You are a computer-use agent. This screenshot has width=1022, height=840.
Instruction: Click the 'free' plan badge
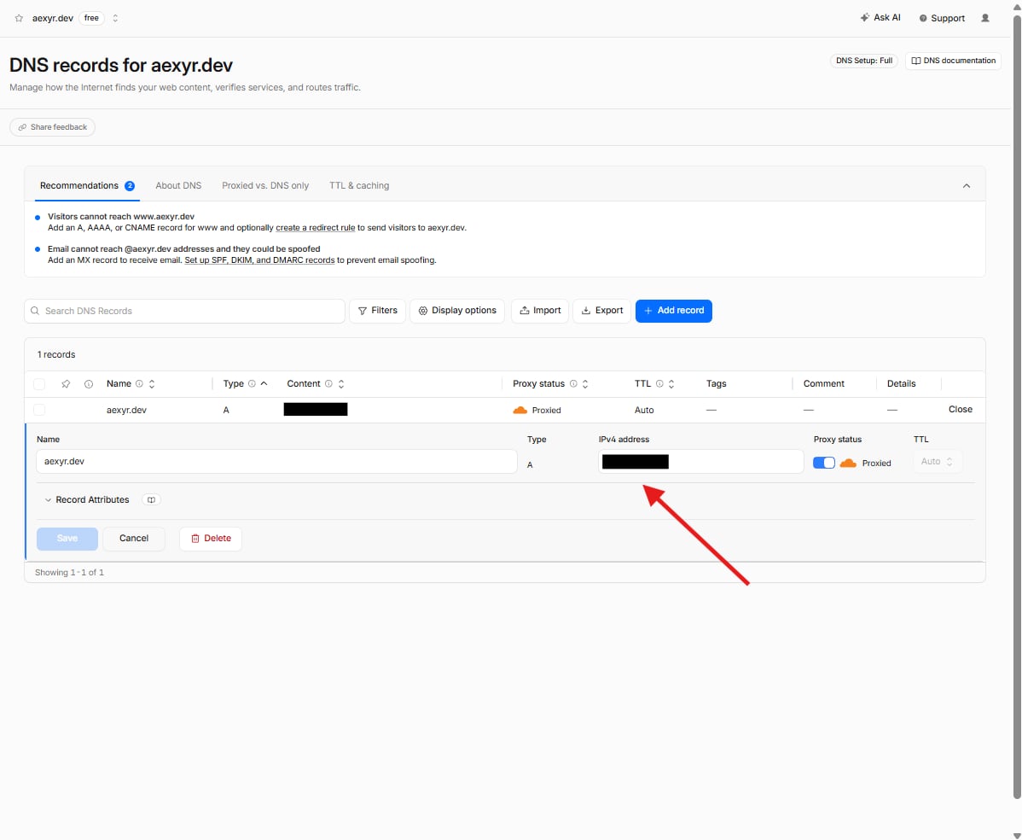click(x=91, y=18)
